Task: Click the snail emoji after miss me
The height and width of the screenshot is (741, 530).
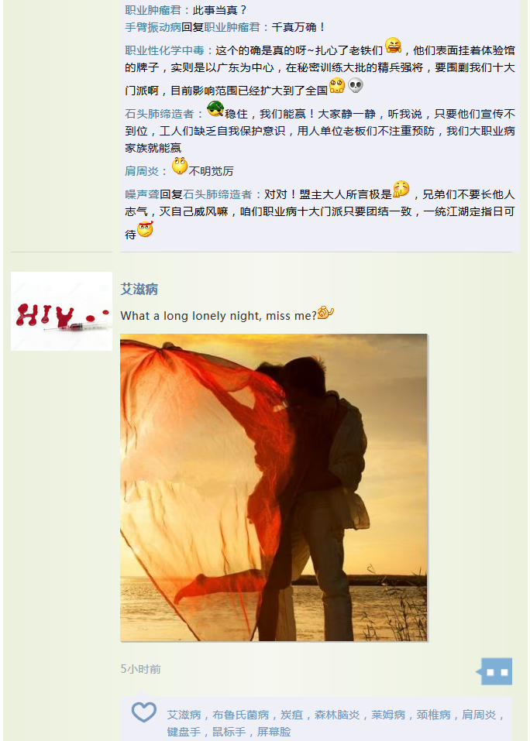Action: click(x=325, y=313)
